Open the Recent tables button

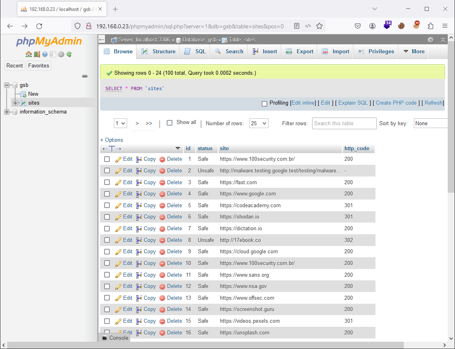(x=15, y=65)
